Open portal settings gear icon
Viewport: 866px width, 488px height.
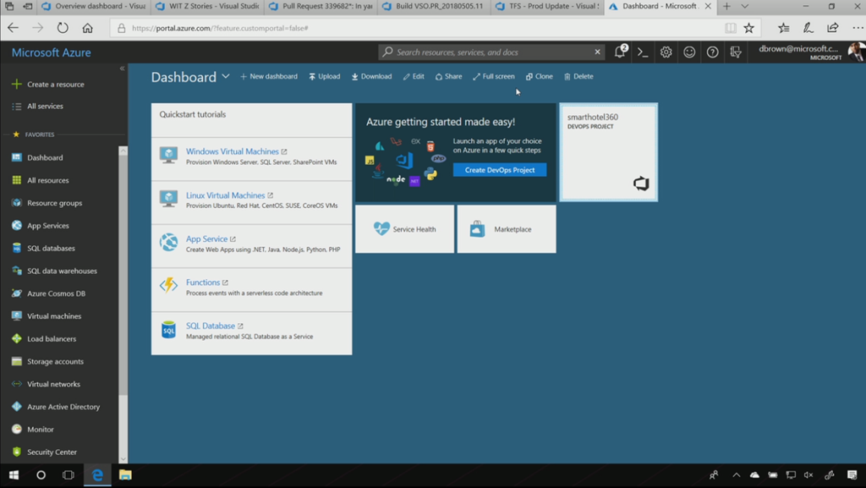pyautogui.click(x=666, y=52)
